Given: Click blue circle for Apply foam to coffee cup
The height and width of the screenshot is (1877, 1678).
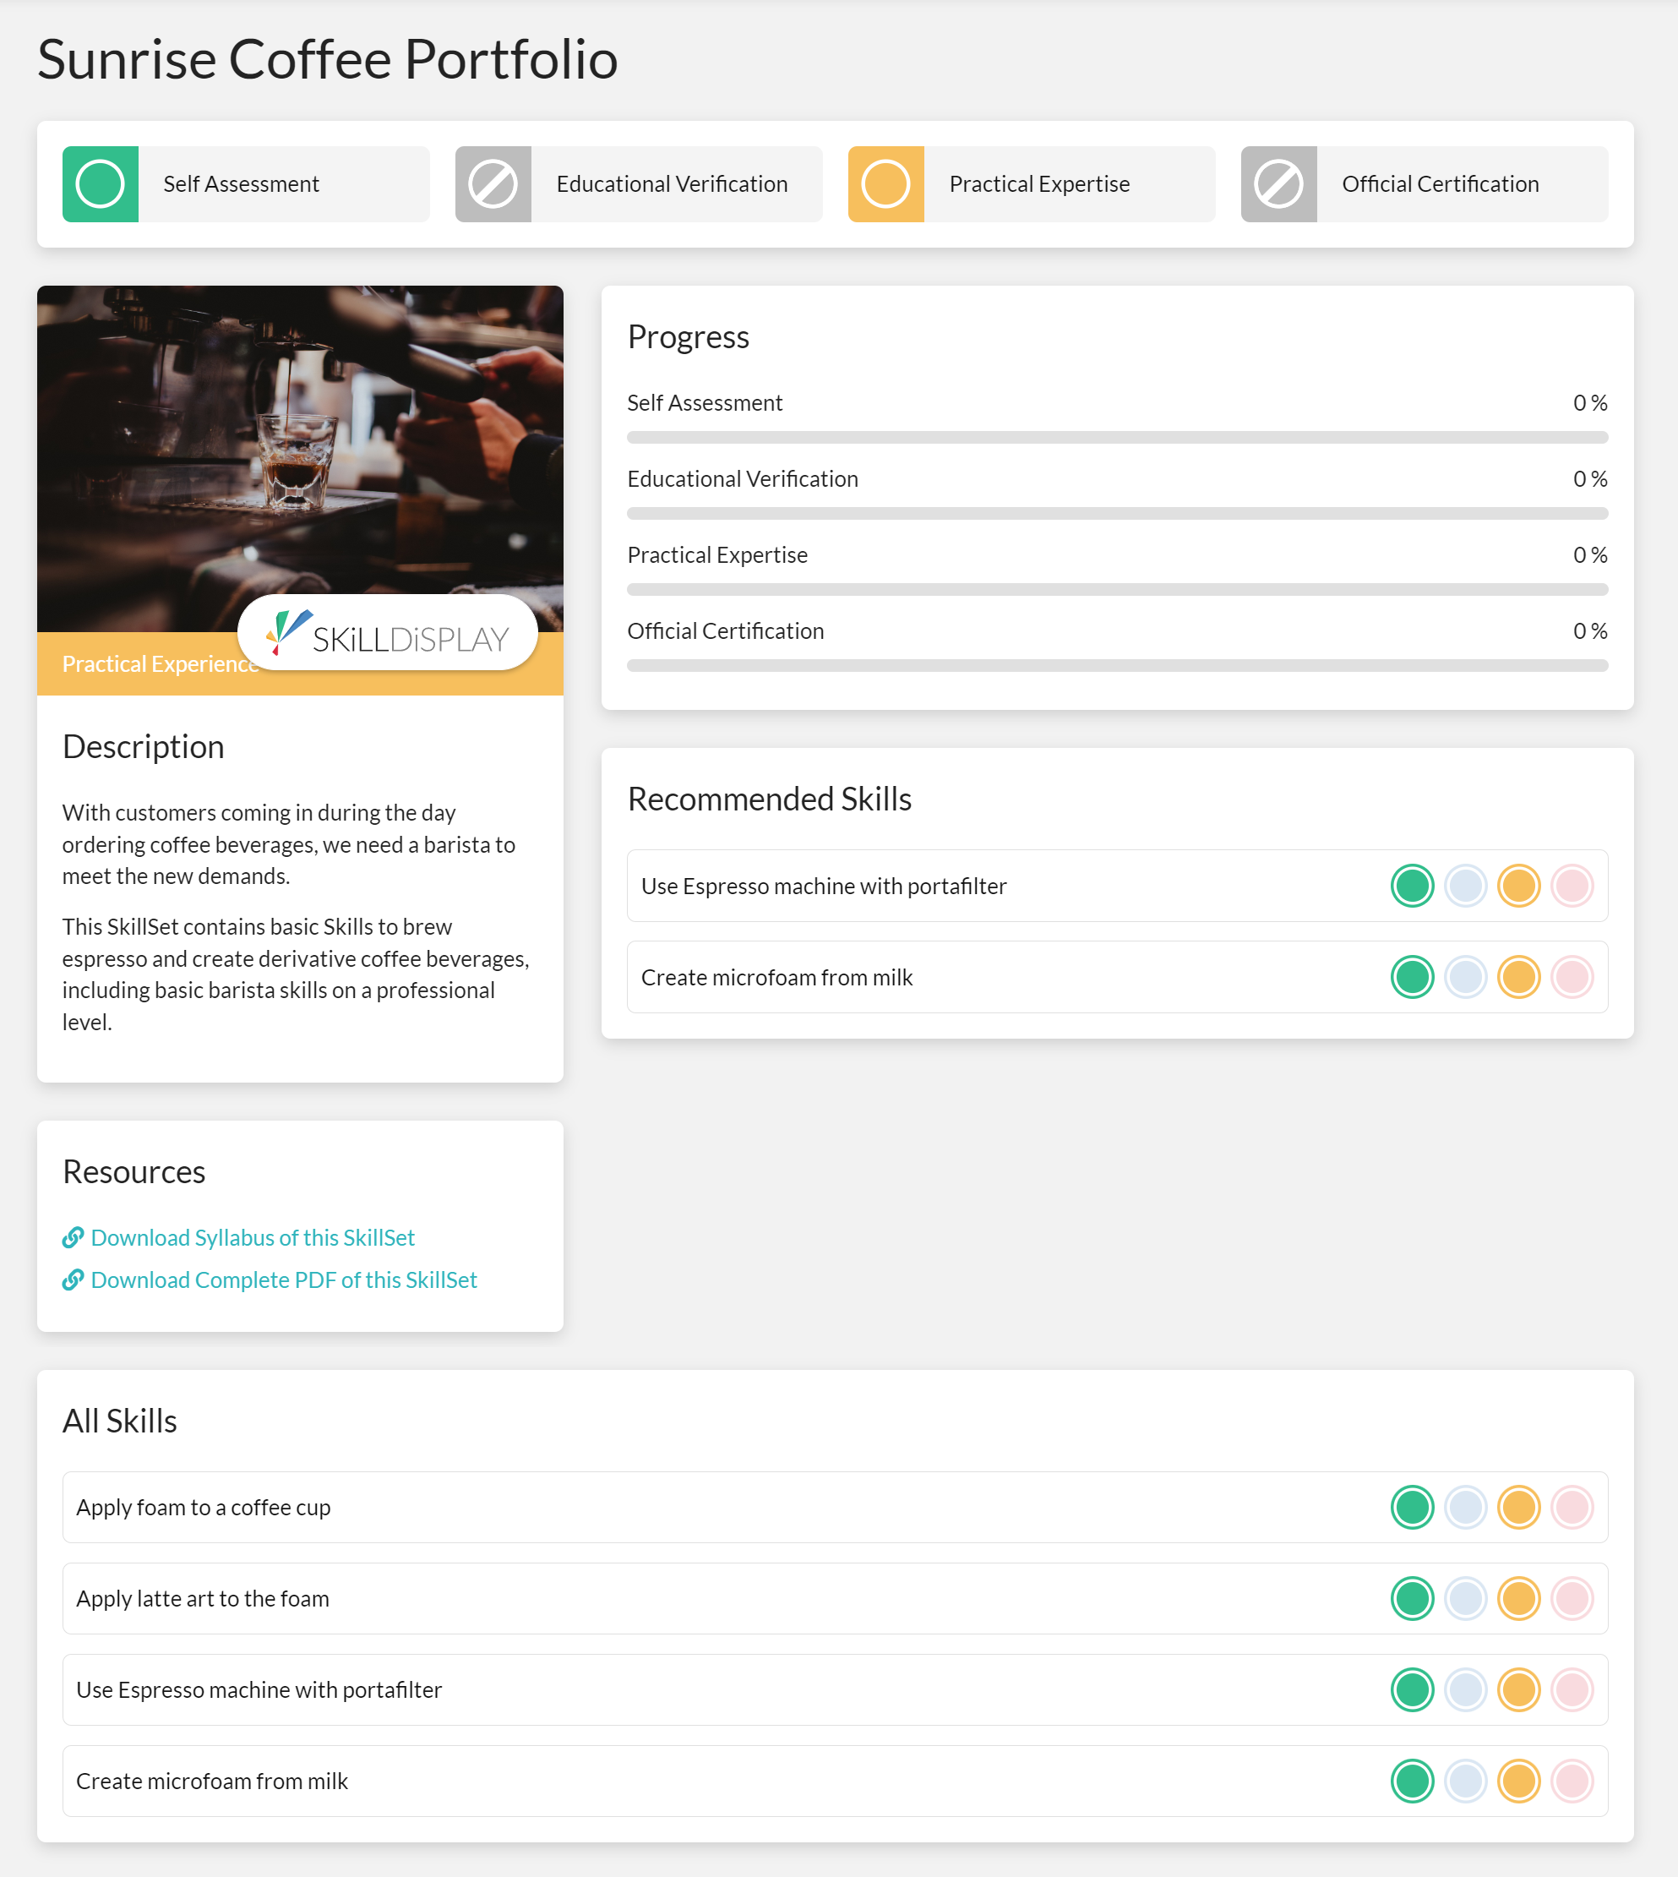Looking at the screenshot, I should (1465, 1507).
